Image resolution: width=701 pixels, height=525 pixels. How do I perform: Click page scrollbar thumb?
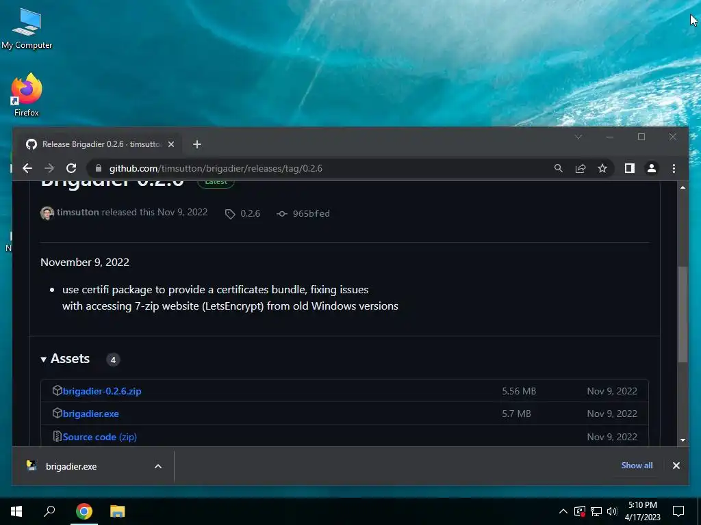(x=683, y=314)
